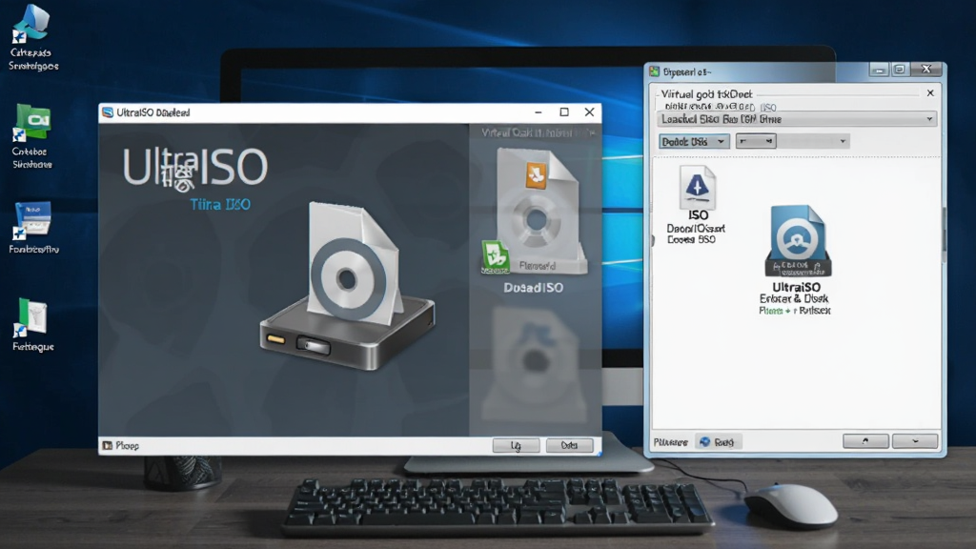Click the Ug button in UltraISO window
Screen dimensions: 976x549
pos(516,446)
